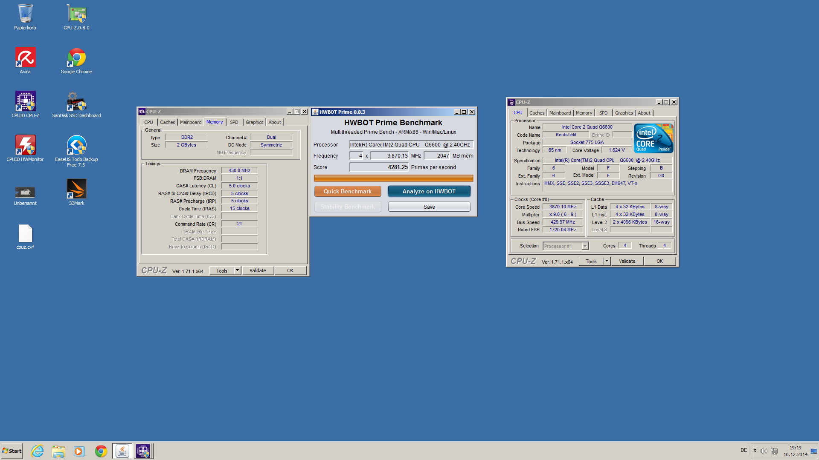Select the cpuz.cvf file icon
819x460 pixels.
click(x=25, y=236)
